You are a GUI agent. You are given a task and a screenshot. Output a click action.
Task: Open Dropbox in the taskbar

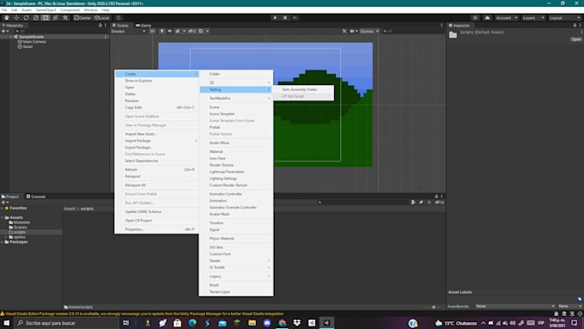pos(297,323)
